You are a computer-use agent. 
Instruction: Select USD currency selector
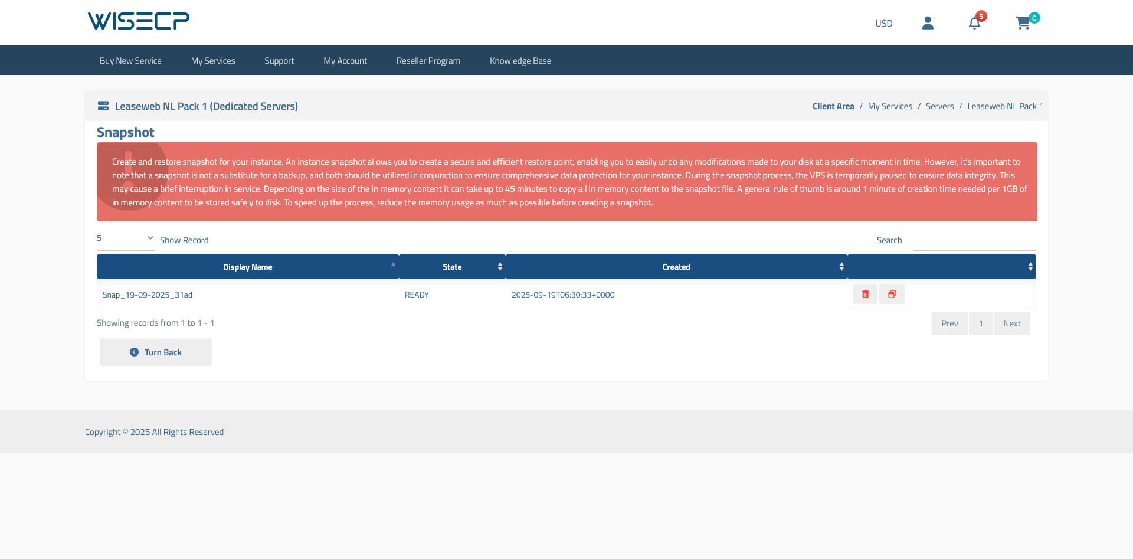883,24
